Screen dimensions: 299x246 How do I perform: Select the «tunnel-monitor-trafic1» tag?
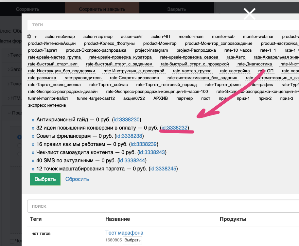(x=48, y=98)
